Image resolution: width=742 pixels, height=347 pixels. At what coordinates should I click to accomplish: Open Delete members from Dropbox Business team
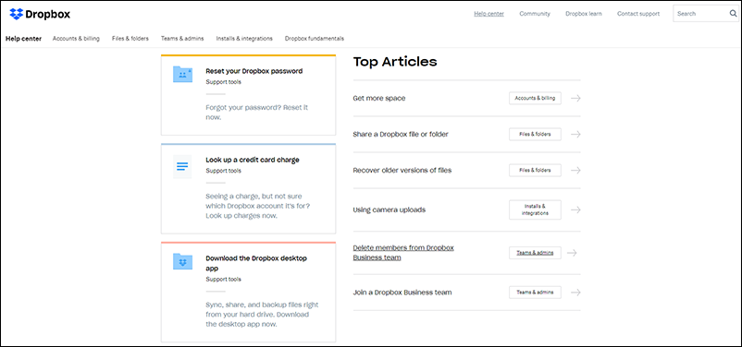403,253
